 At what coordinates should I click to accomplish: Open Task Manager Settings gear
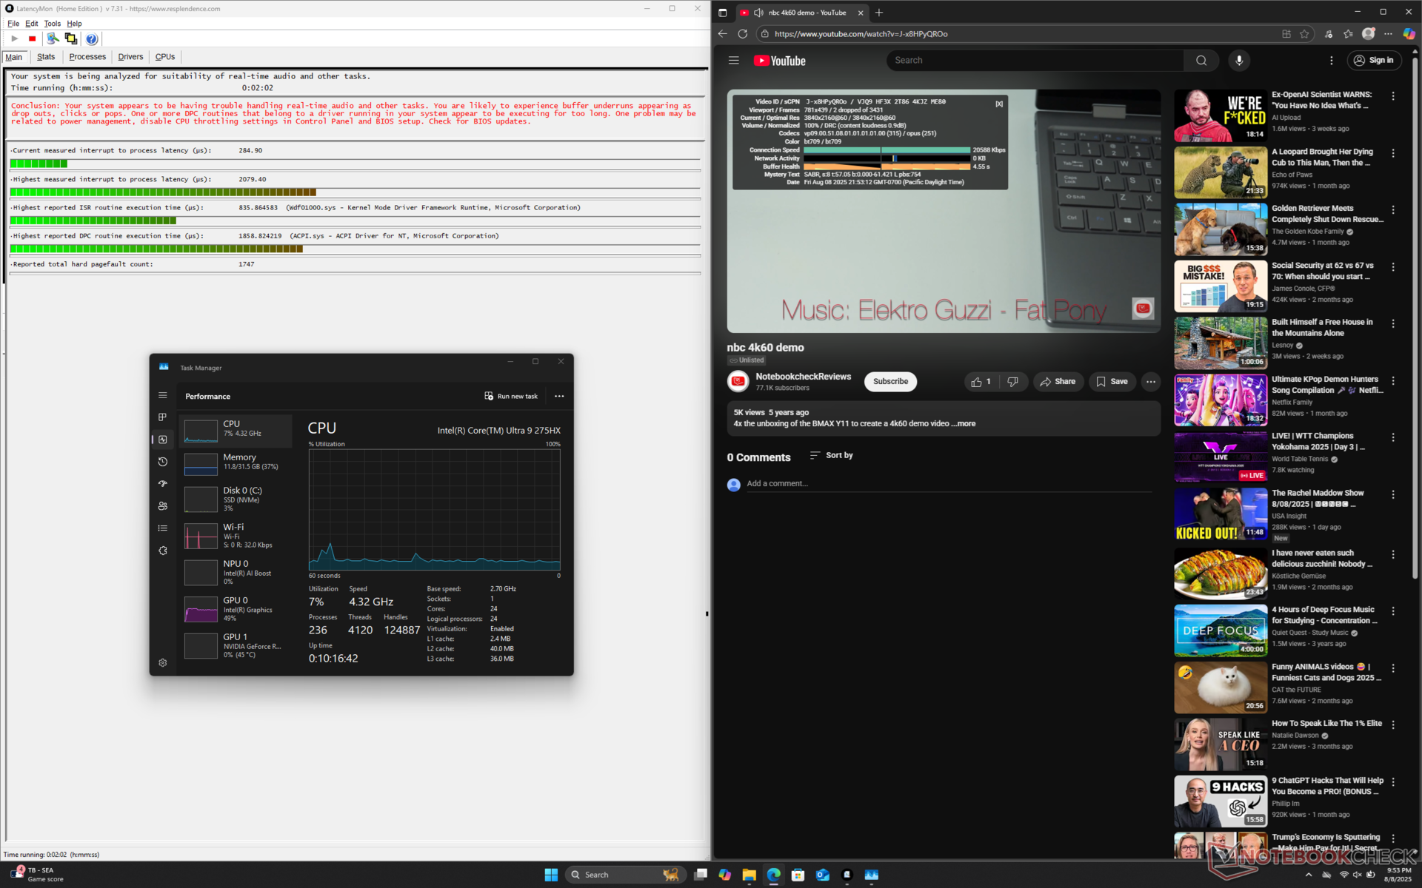(x=163, y=663)
